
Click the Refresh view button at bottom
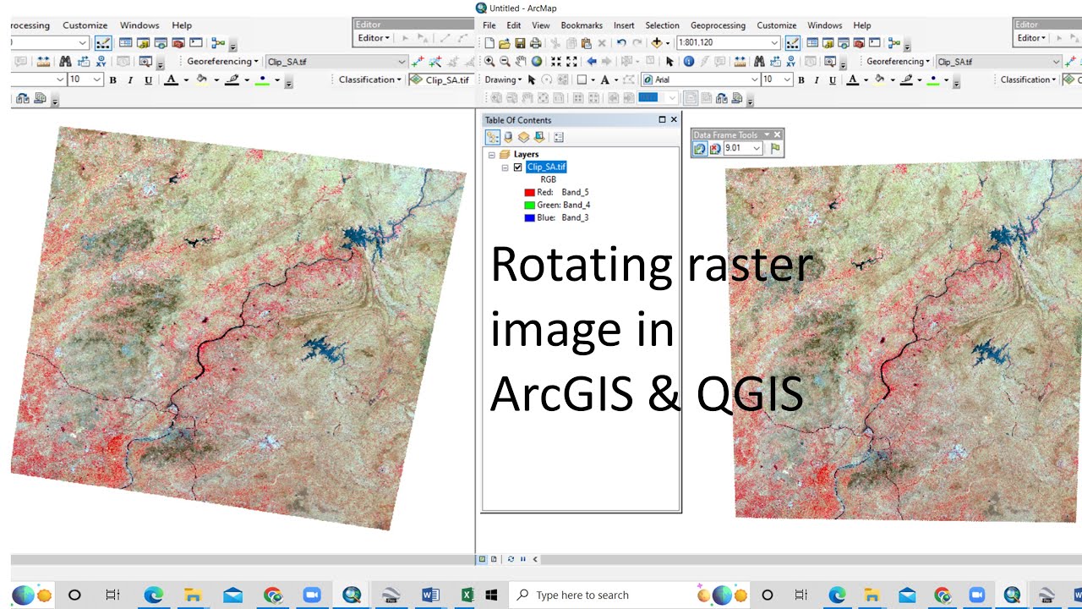click(512, 559)
